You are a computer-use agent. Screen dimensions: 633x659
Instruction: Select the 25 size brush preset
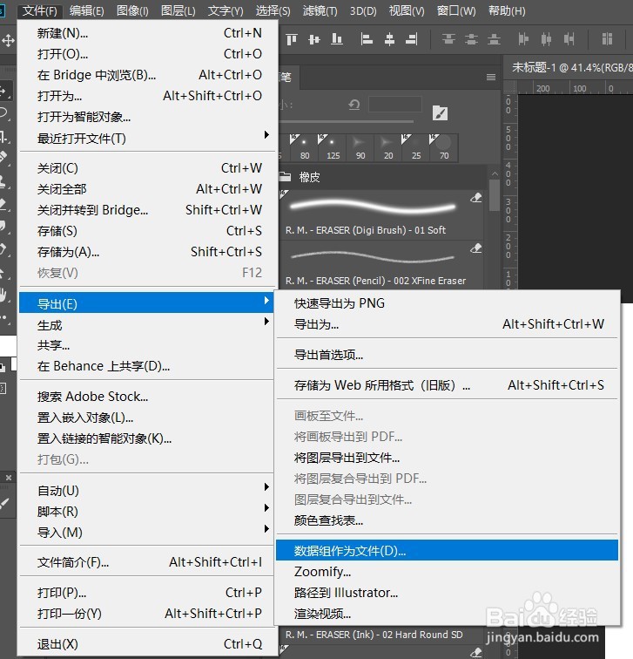(x=416, y=147)
